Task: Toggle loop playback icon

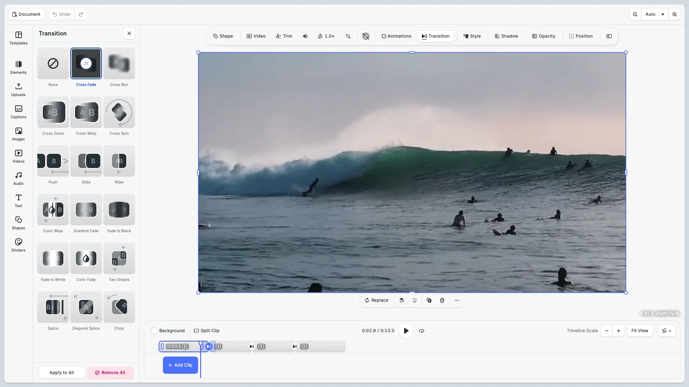Action: pos(422,331)
